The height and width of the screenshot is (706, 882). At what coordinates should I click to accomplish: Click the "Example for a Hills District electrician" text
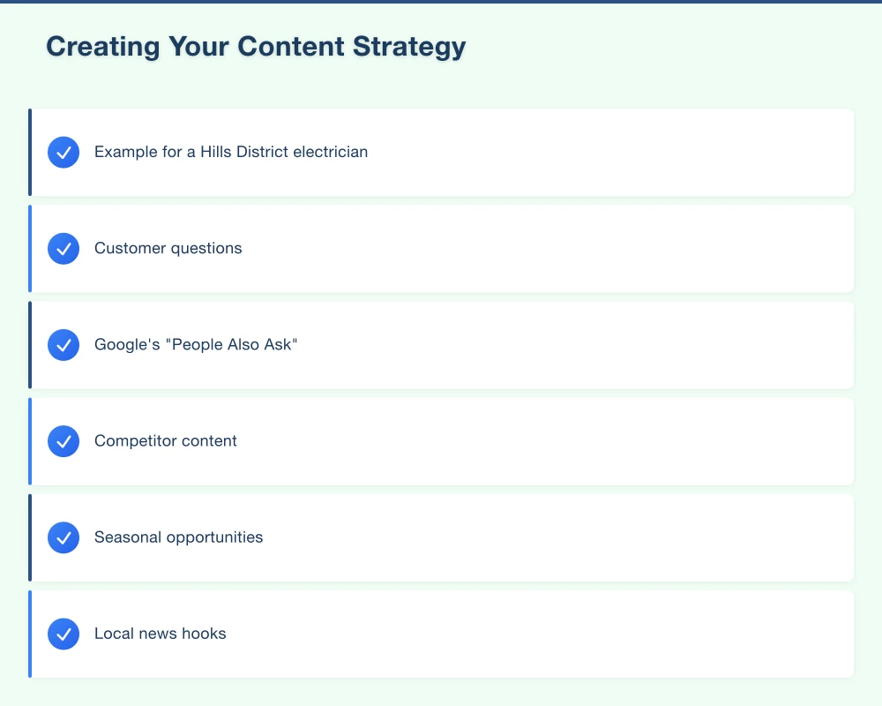(x=230, y=152)
